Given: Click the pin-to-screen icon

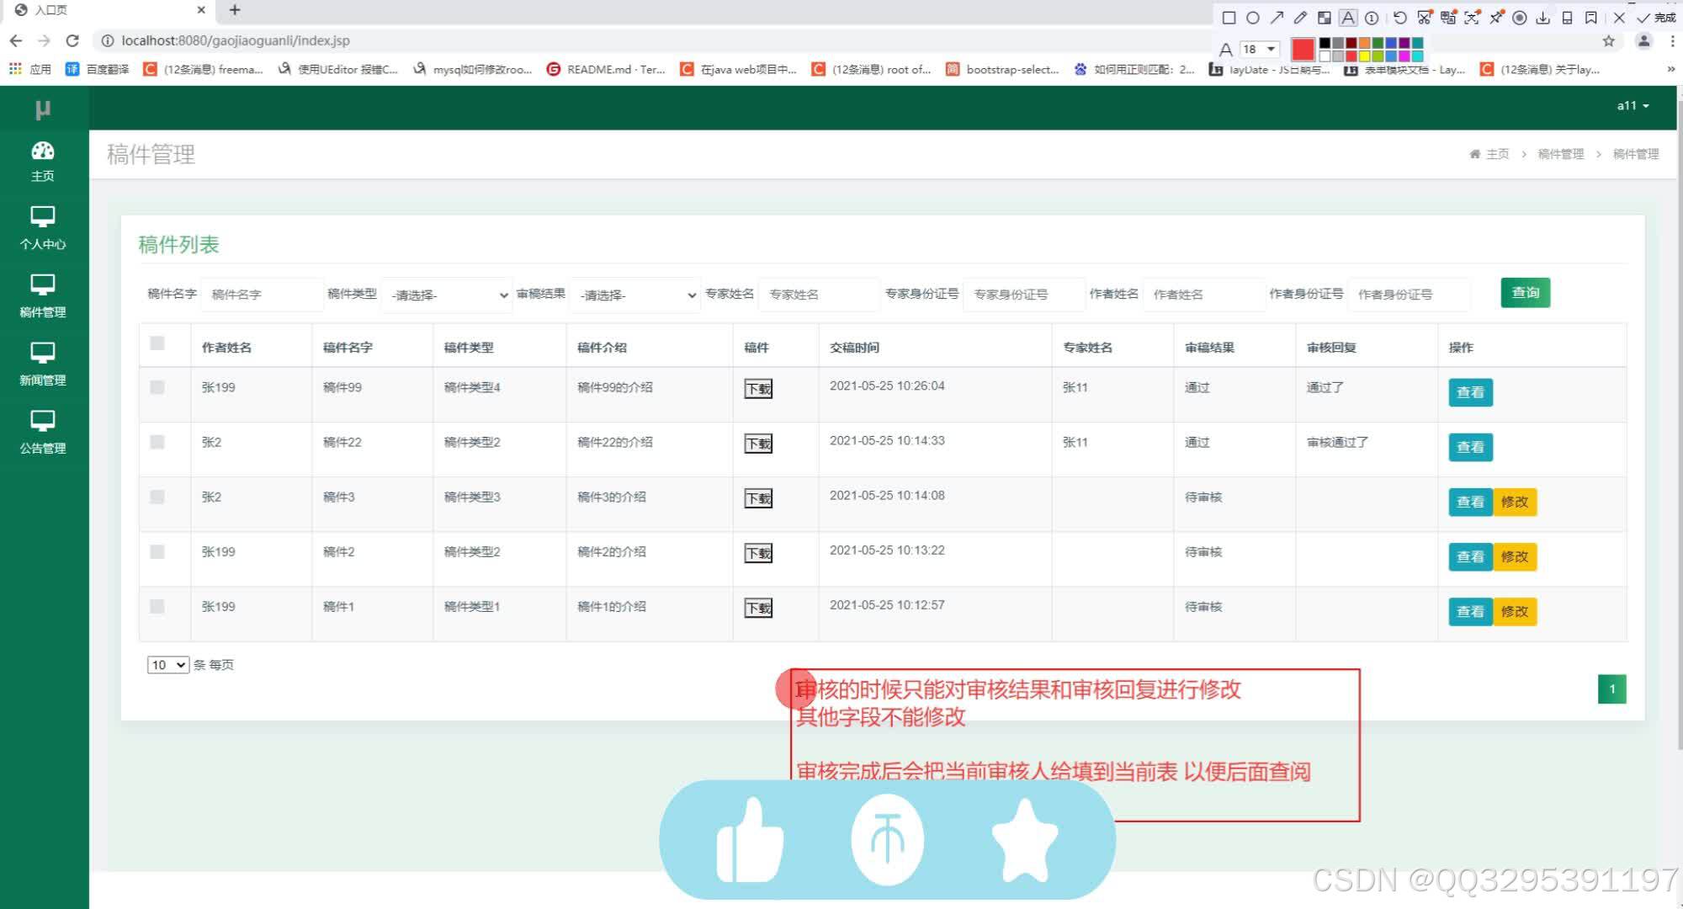Looking at the screenshot, I should tap(1496, 18).
